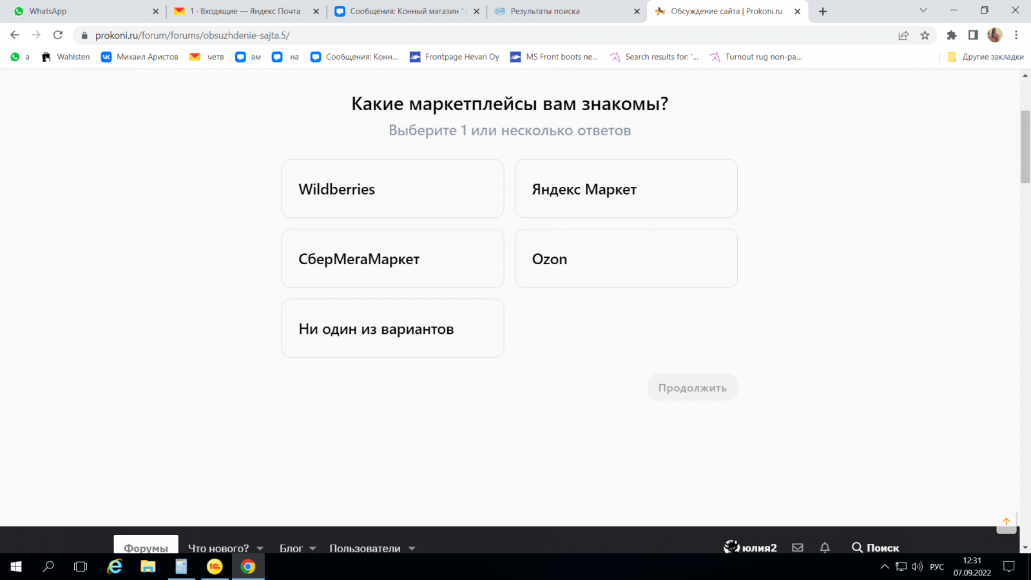Viewport: 1031px width, 580px height.
Task: Select the Яндекс Маркет answer option
Action: [x=626, y=189]
